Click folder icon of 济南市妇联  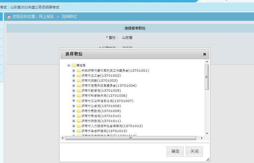point(79,81)
